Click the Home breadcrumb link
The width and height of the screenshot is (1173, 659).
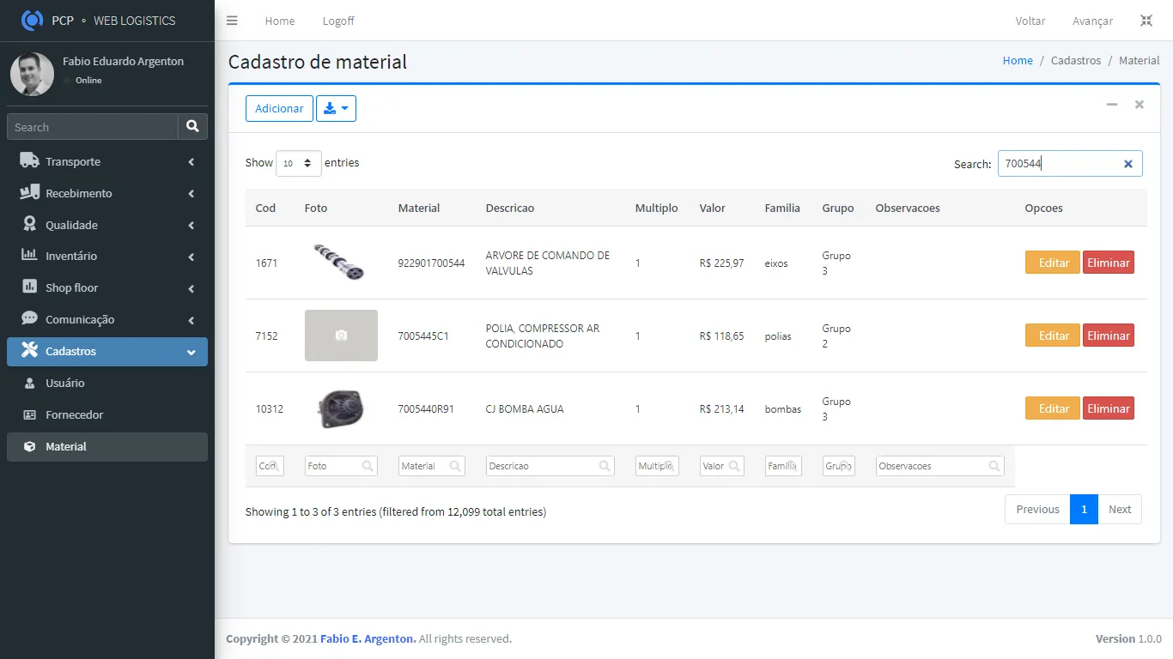pyautogui.click(x=1018, y=61)
